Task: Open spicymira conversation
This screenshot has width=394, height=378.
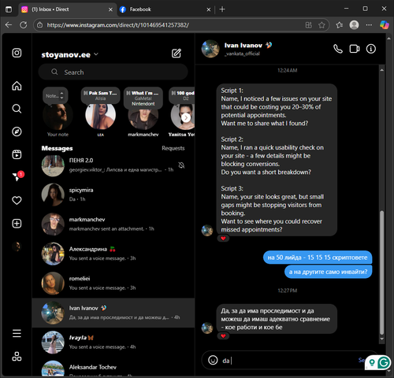Action: pos(113,195)
